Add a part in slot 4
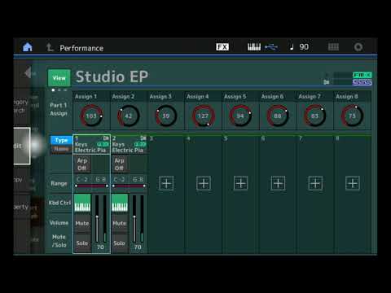Image resolution: width=391 pixels, height=293 pixels. [x=204, y=183]
